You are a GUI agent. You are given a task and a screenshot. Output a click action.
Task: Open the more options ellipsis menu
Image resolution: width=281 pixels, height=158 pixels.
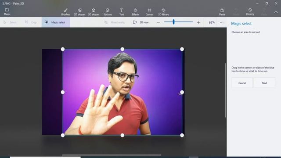coord(222,22)
